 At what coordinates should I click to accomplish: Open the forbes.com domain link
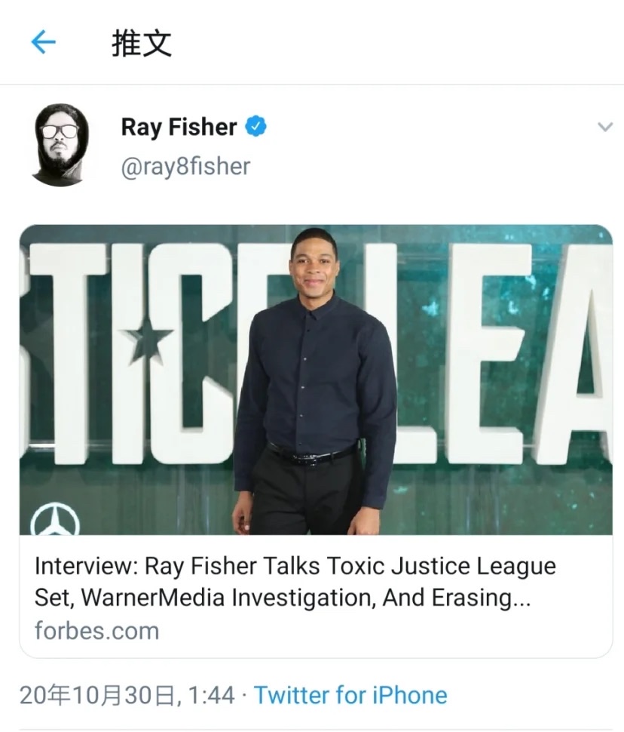[x=97, y=631]
